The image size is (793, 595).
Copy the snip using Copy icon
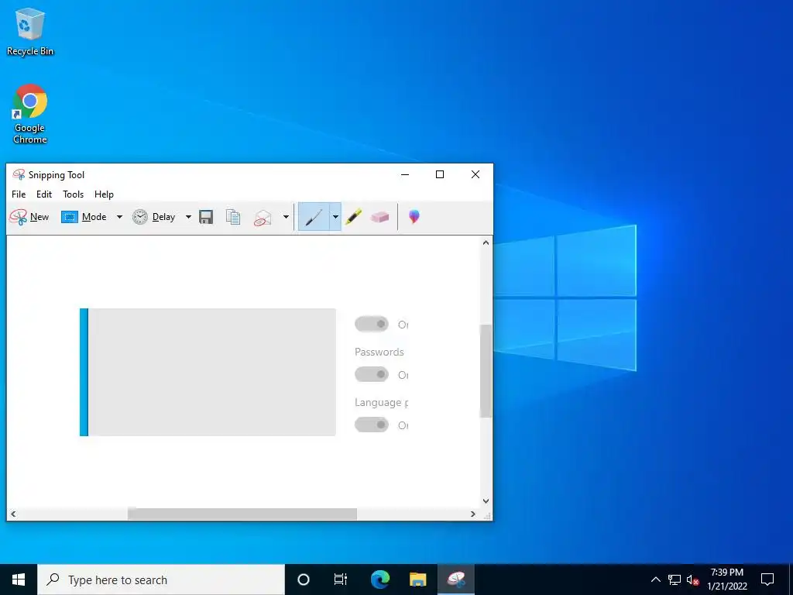(233, 217)
